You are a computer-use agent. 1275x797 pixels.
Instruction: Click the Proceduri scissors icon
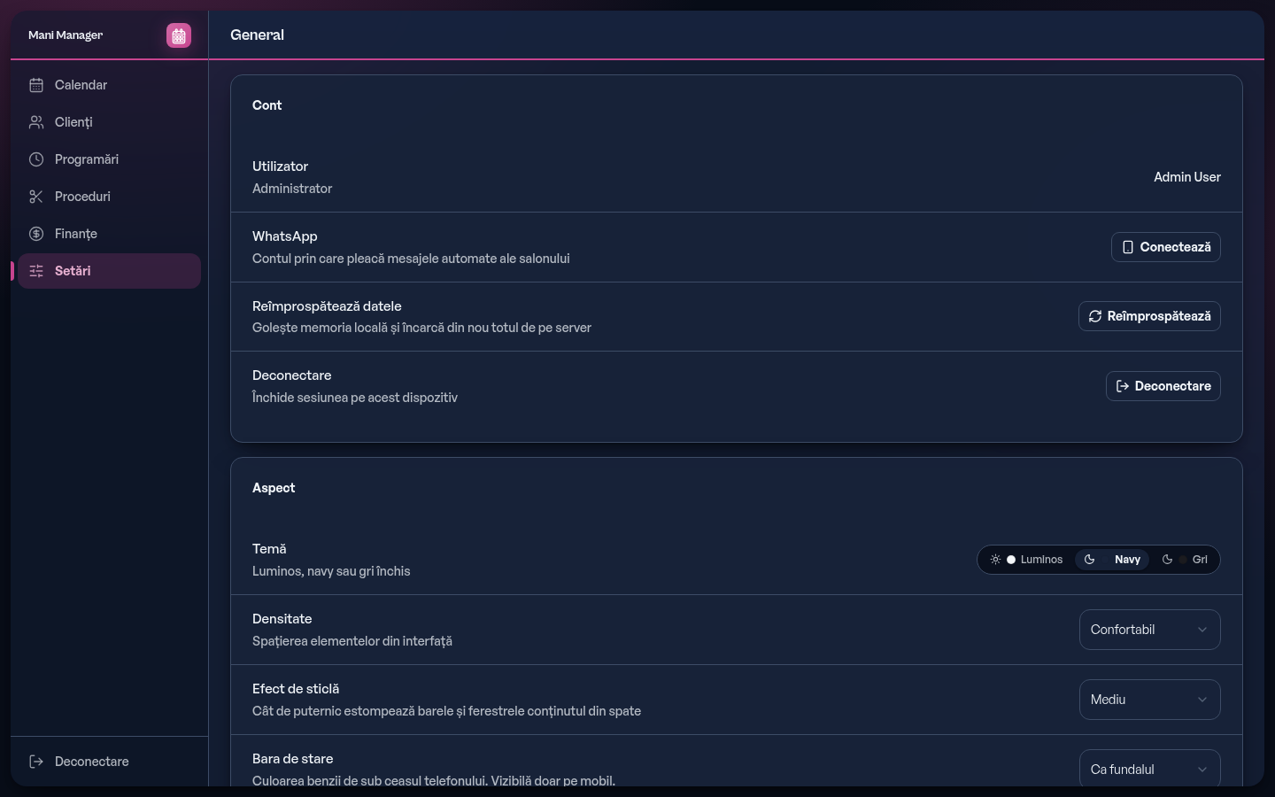point(36,197)
